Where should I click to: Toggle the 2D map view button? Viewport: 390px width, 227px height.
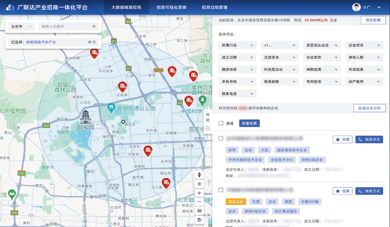[x=199, y=211]
